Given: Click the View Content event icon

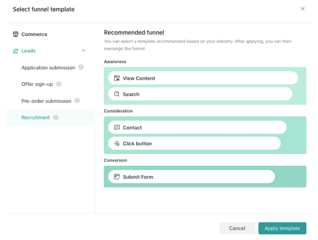Looking at the screenshot, I should tap(117, 78).
